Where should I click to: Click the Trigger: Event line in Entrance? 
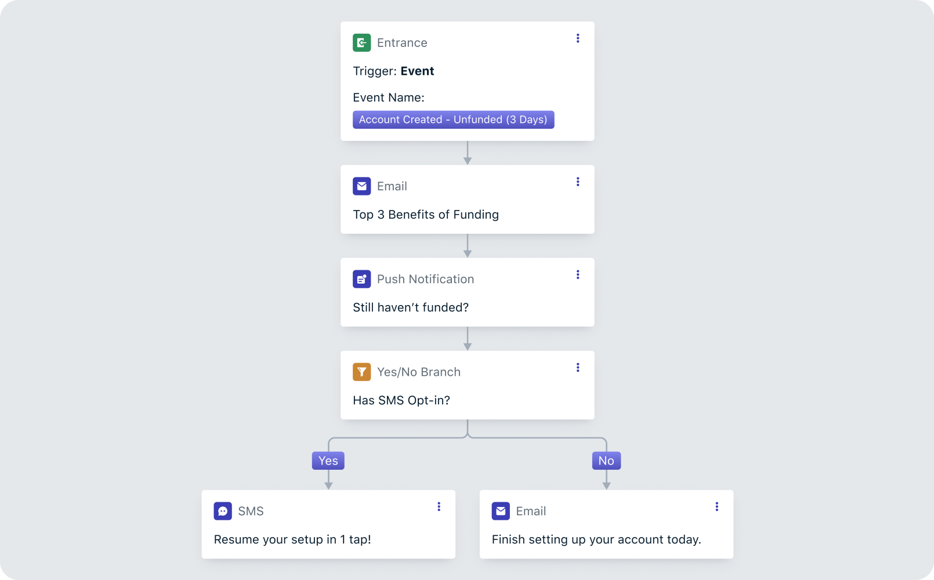[393, 71]
